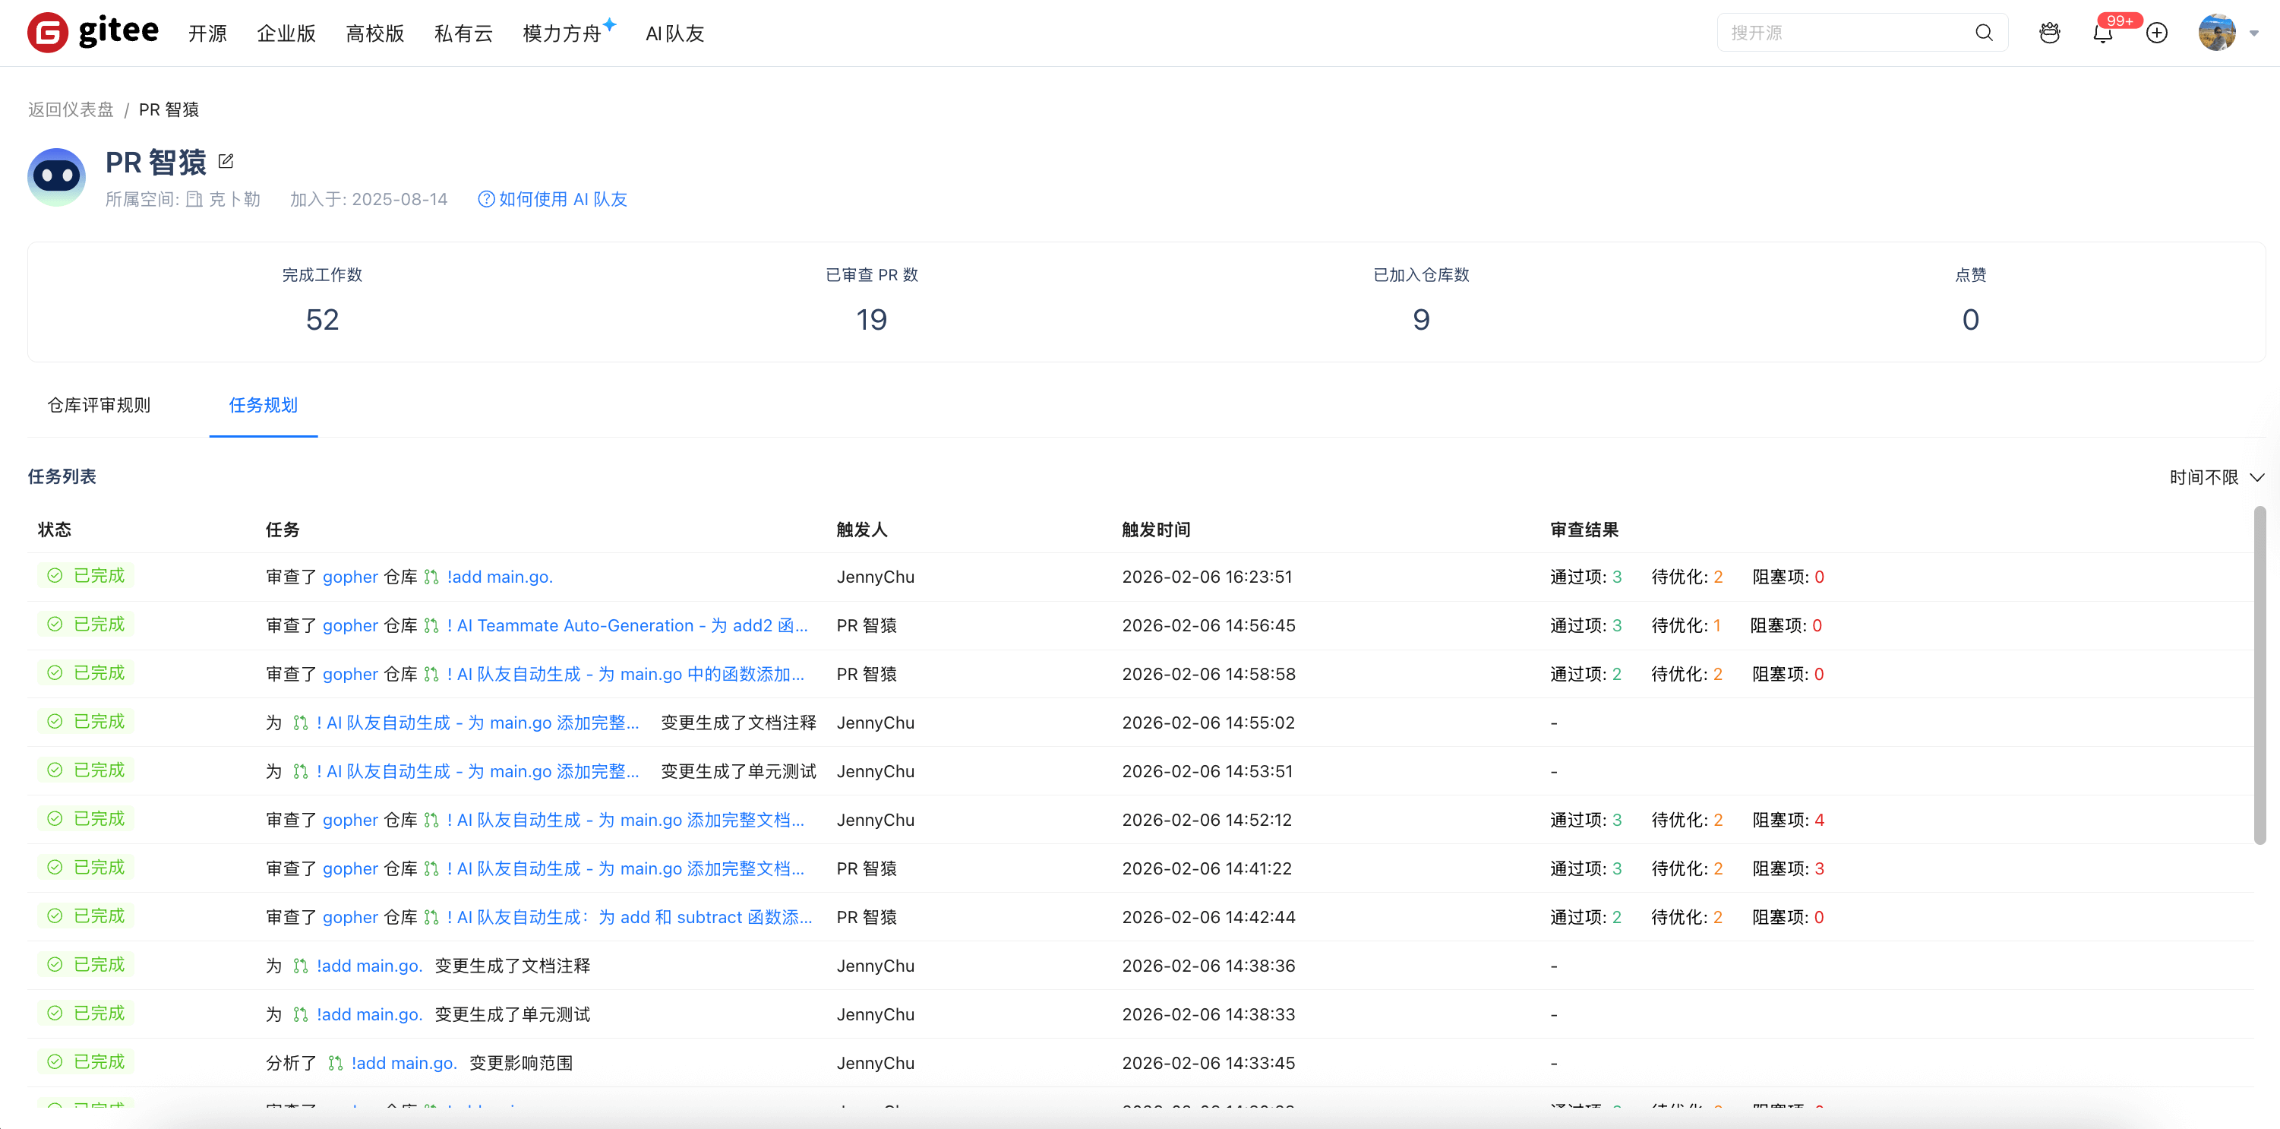The height and width of the screenshot is (1129, 2280).
Task: Open the 企业版 menu
Action: (286, 33)
